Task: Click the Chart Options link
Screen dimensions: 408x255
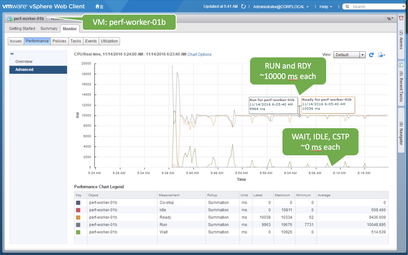Action: tap(199, 54)
